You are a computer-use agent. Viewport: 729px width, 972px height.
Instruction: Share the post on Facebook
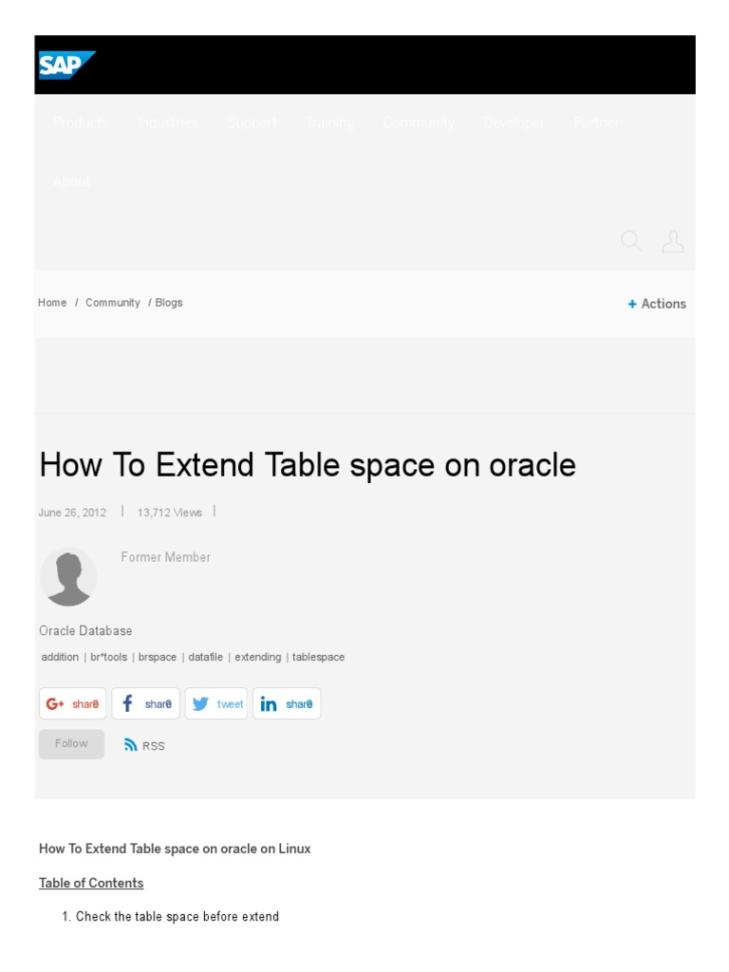click(146, 704)
